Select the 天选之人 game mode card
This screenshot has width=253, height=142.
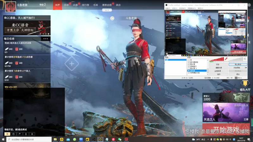[x=226, y=112]
